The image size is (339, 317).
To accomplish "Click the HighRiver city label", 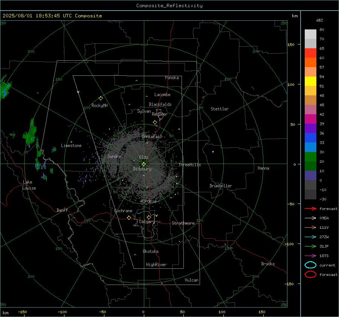I will pyautogui.click(x=156, y=265).
